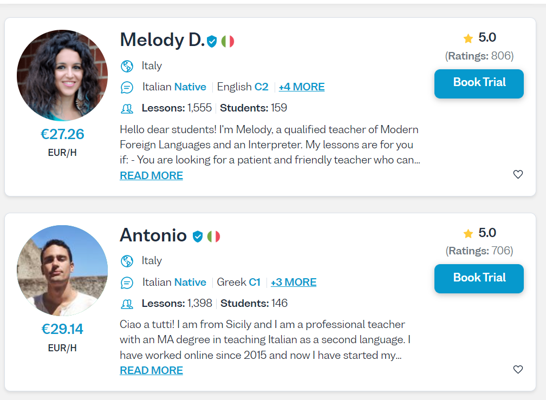Screen dimensions: 546x400
Task: Click Melody's languages speech bubble icon
Action: point(127,87)
